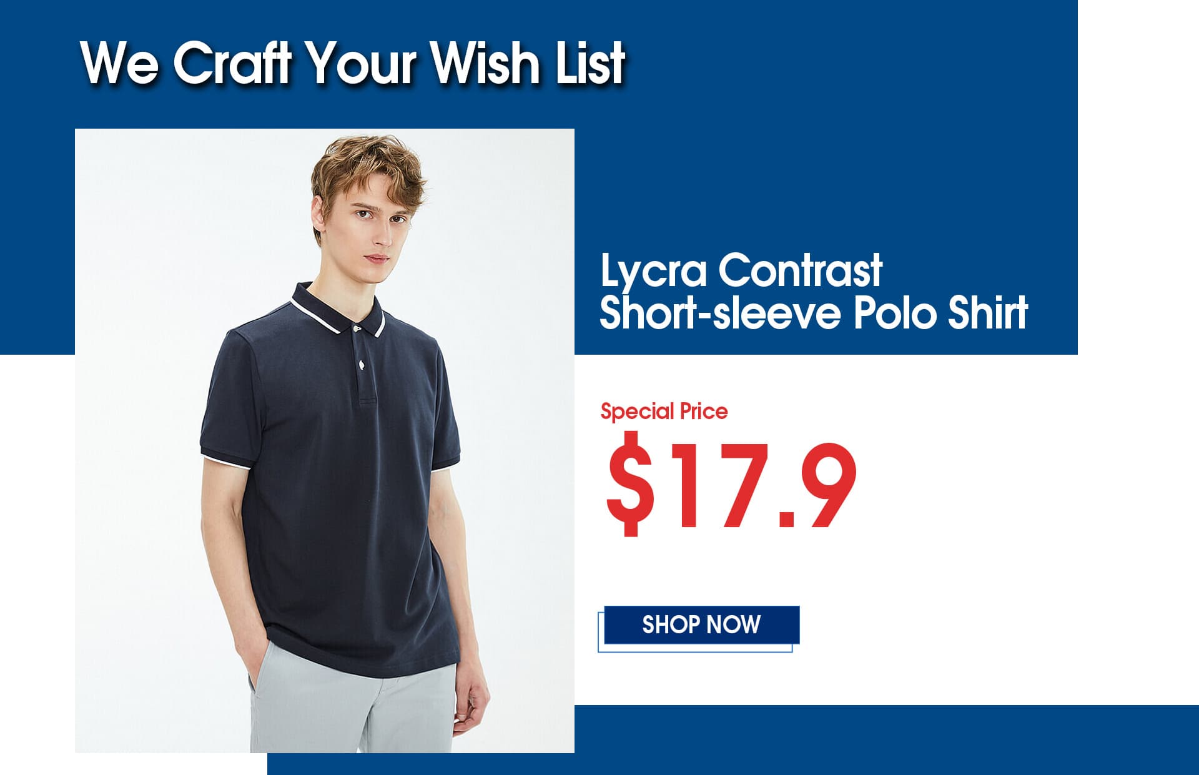
Task: Click the 'Special Price' label
Action: pos(664,412)
